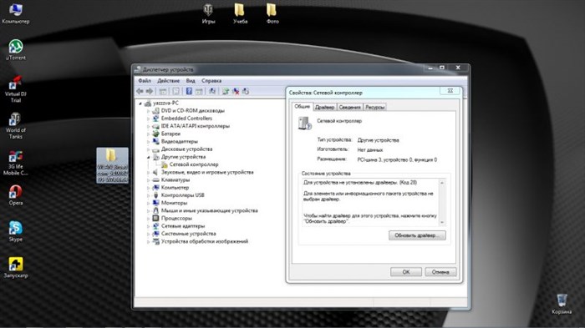Expand Звуковые, видео и игровые устройства

tap(149, 172)
